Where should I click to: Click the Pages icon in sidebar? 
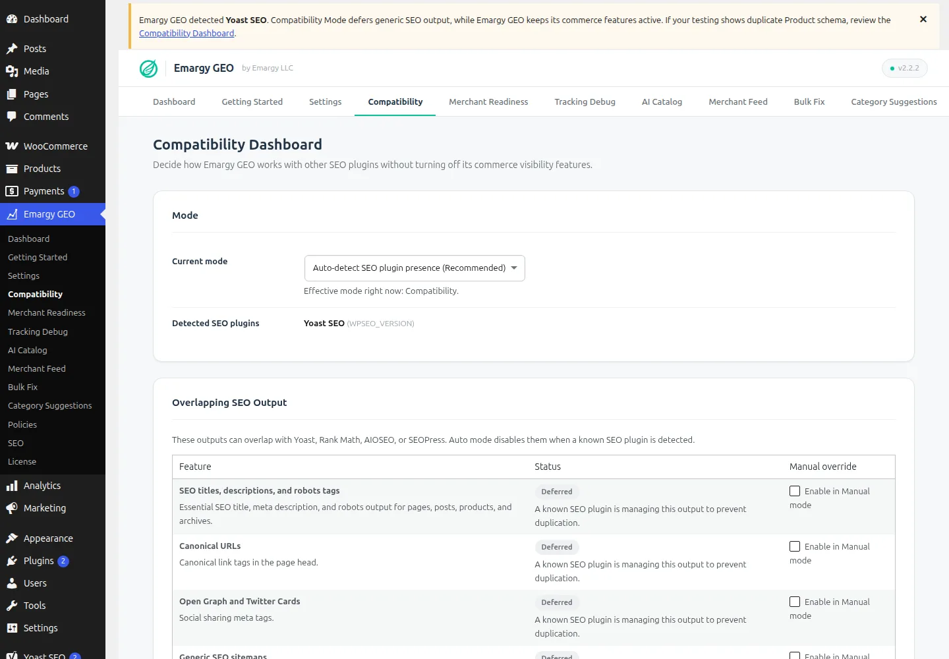[12, 94]
